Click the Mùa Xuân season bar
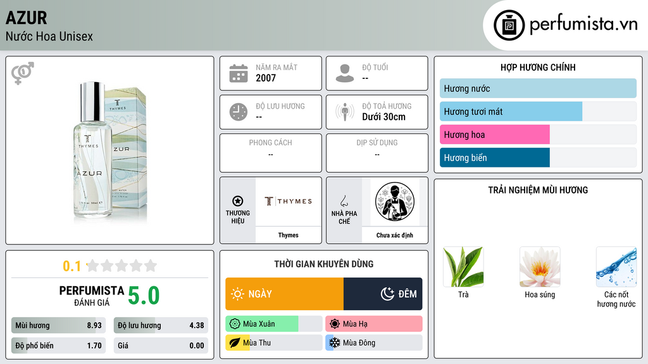The height and width of the screenshot is (364, 648). click(x=274, y=324)
